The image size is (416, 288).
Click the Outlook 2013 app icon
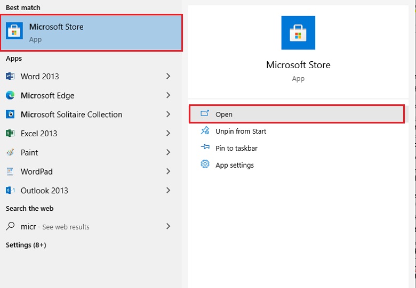tap(10, 191)
